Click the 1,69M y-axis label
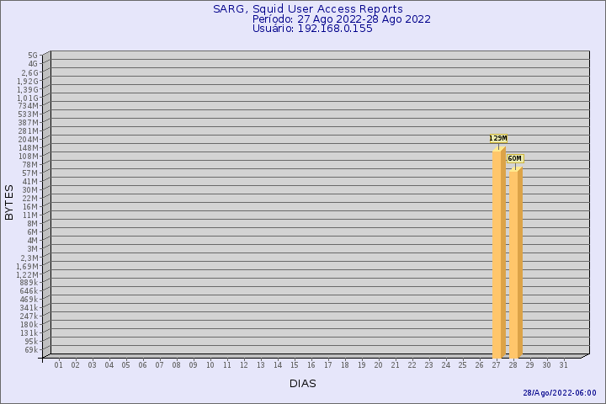Screen dimensions: 606x404 (x=28, y=266)
